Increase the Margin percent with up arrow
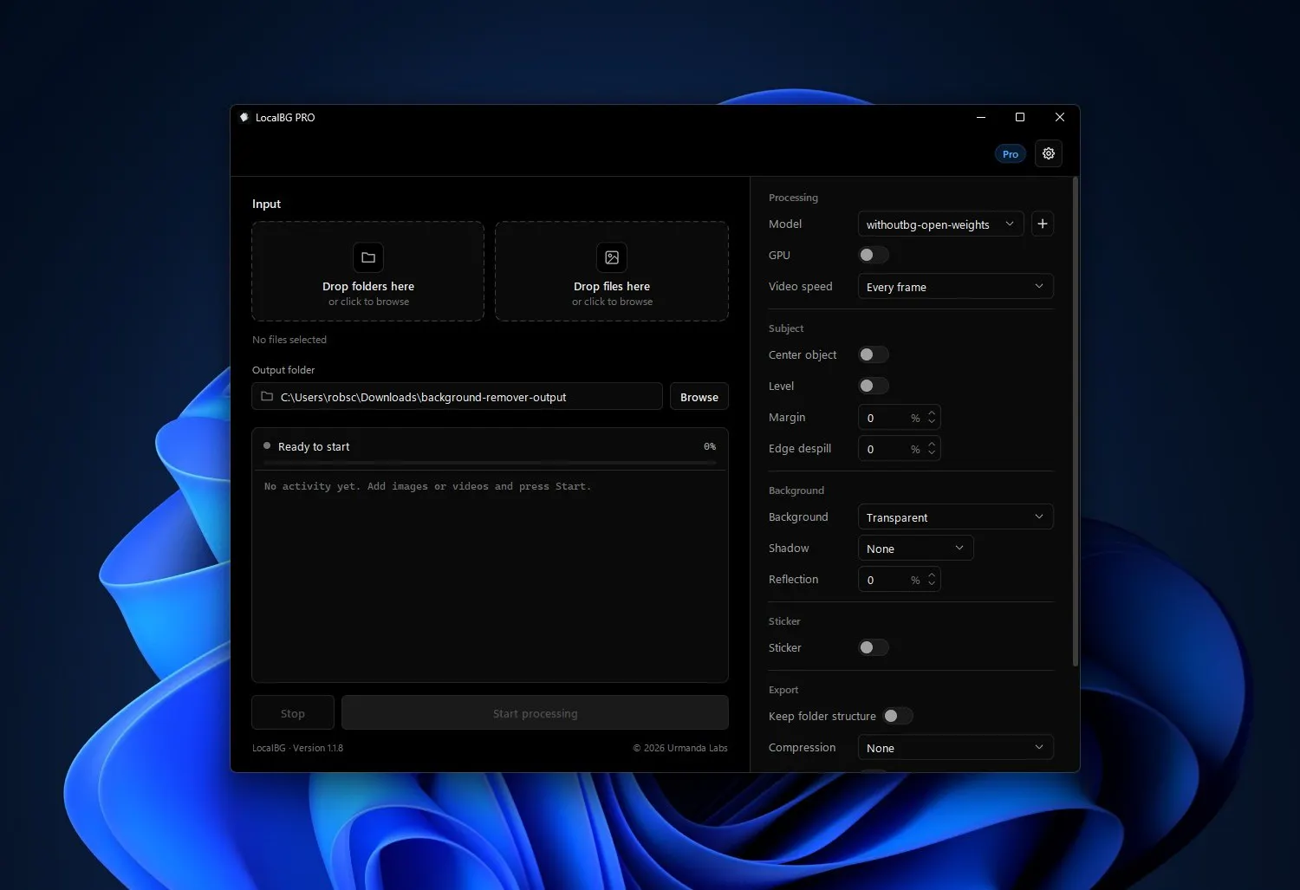The image size is (1300, 890). tap(932, 413)
